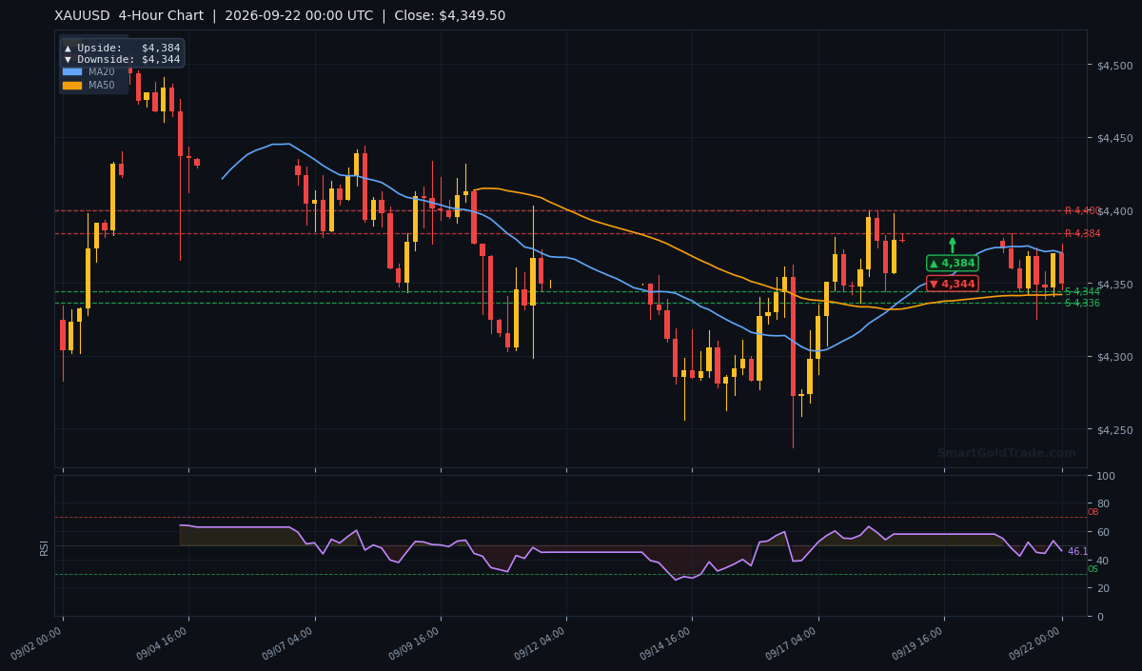Click the 09/17 04:00 date label
The height and width of the screenshot is (671, 1142).
pyautogui.click(x=793, y=643)
